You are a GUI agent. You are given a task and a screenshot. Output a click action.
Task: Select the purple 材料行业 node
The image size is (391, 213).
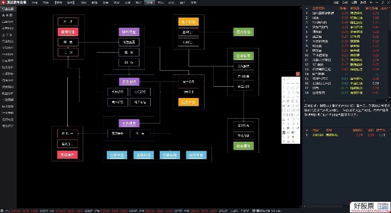click(x=129, y=32)
